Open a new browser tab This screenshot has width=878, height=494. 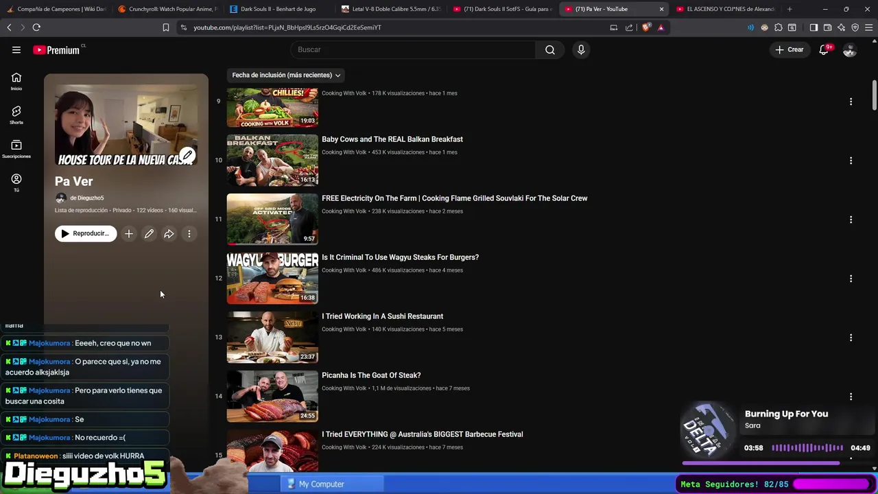coord(790,9)
